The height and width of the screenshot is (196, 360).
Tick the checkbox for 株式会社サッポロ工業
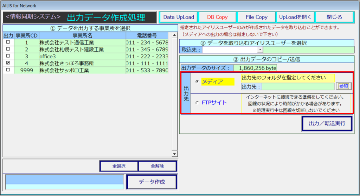pos(8,70)
